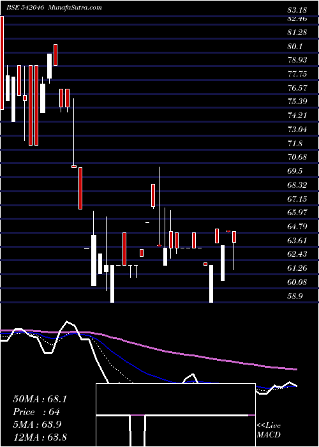Viewport: 319px width, 447px height.
Task: Click the 69.5 price axis label
Action: 295,171
